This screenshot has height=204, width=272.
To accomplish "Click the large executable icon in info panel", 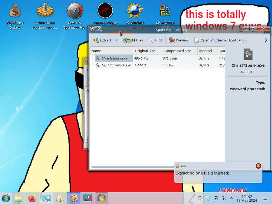I will (248, 54).
